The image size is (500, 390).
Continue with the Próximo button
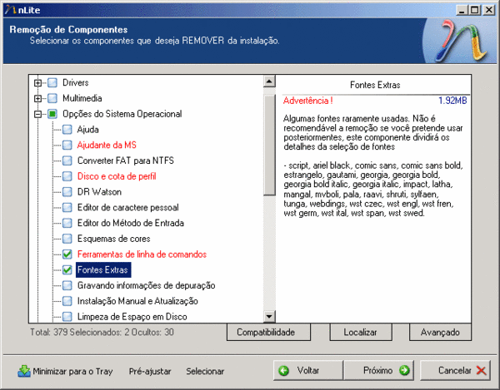tap(378, 370)
